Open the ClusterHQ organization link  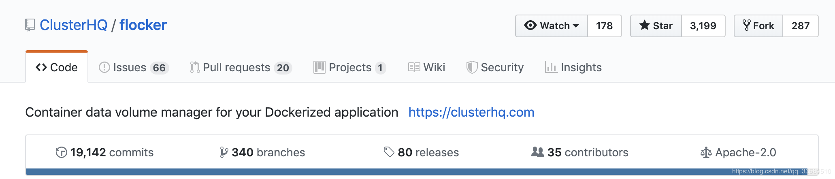tap(73, 25)
